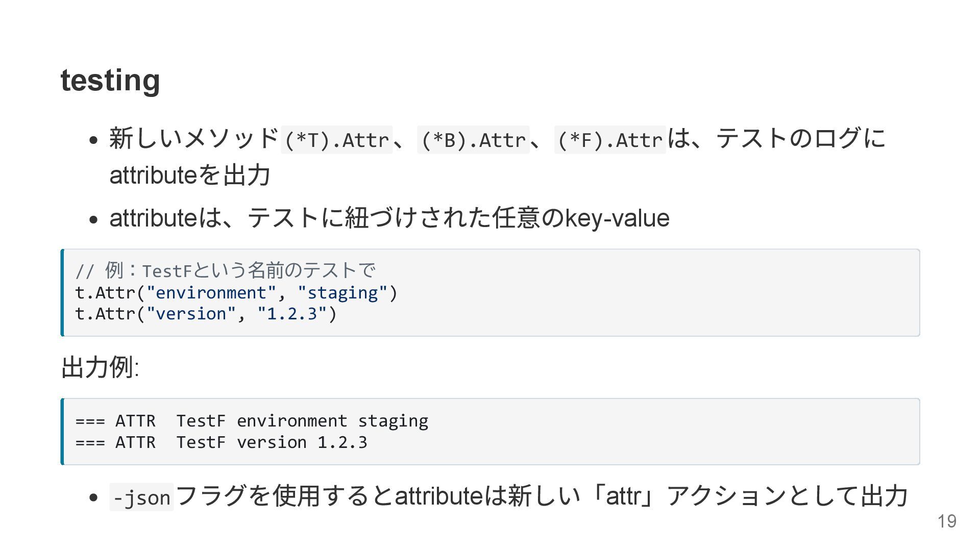980x551 pixels.
Task: Click the "テストのログに" text
Action: (800, 139)
